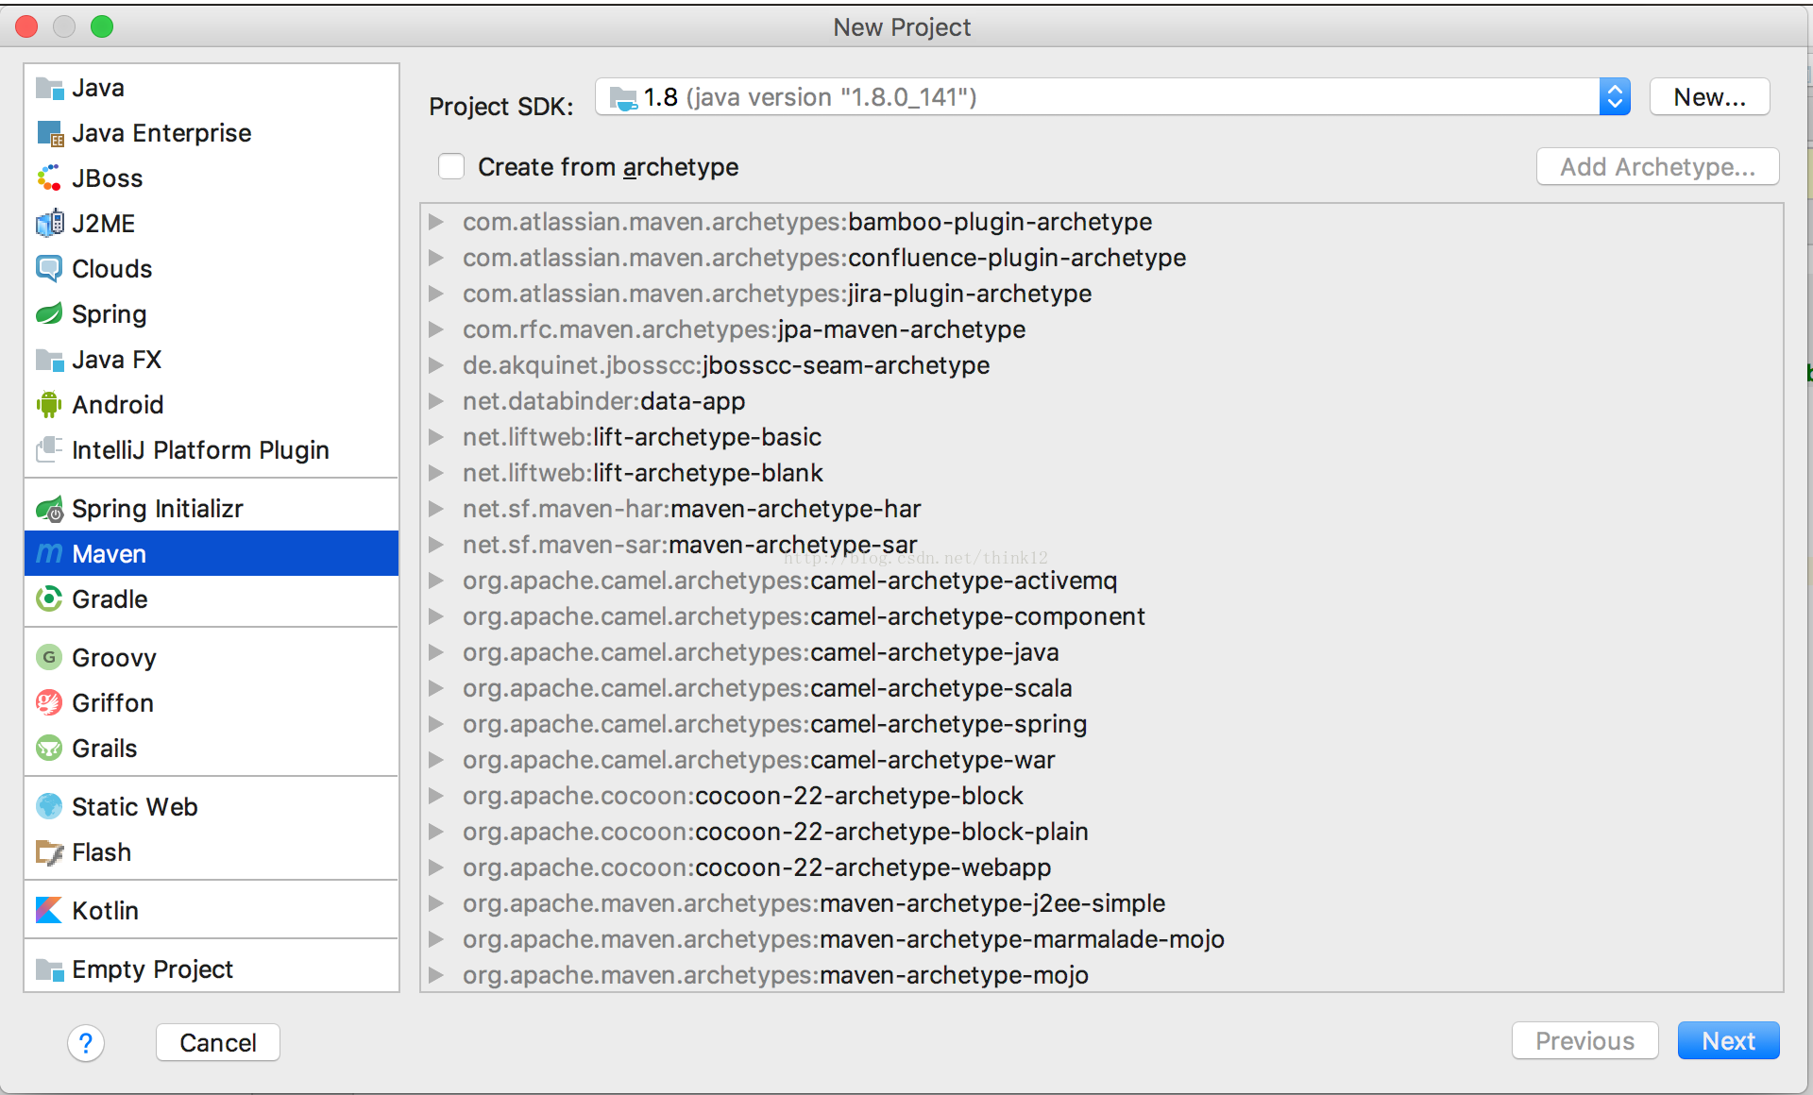Viewport: 1813px width, 1095px height.
Task: Click the Flash folder icon
Action: [49, 852]
